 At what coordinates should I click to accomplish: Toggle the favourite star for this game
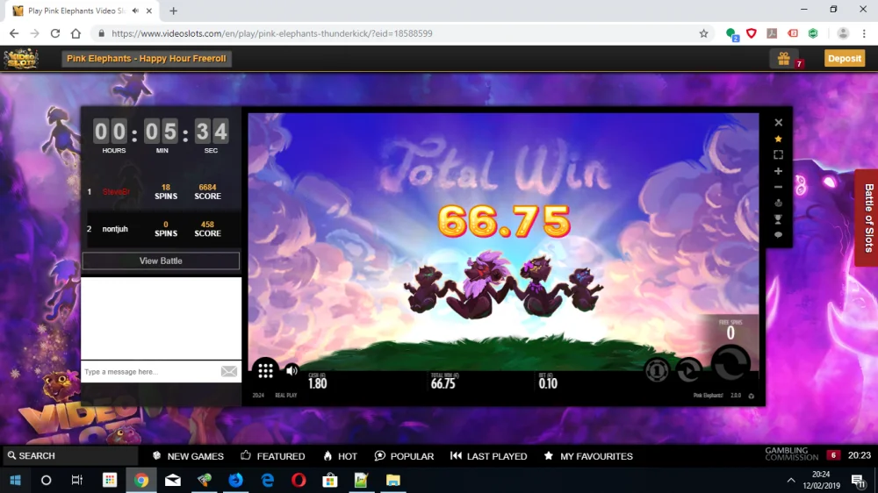[778, 139]
